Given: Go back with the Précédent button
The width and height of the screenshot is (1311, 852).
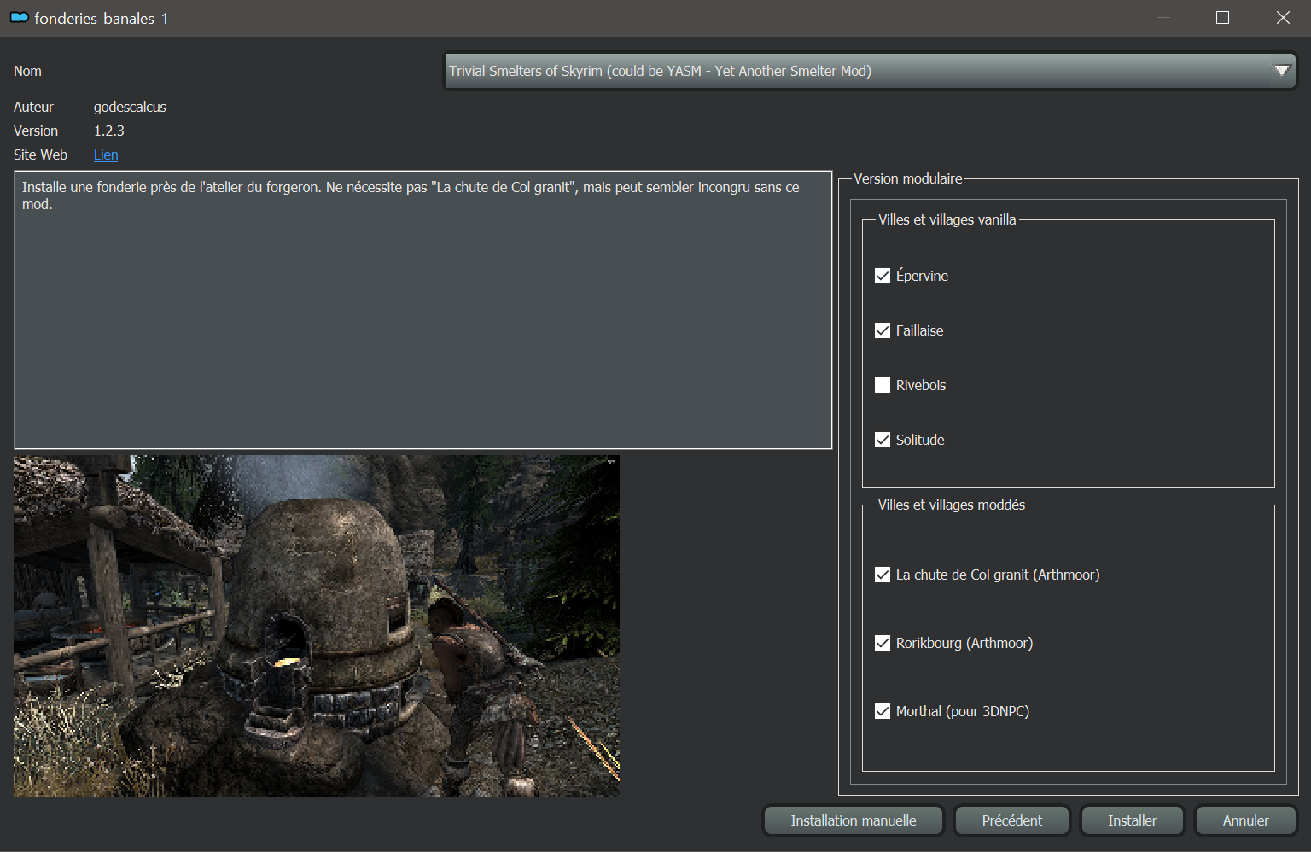Looking at the screenshot, I should pos(1012,820).
